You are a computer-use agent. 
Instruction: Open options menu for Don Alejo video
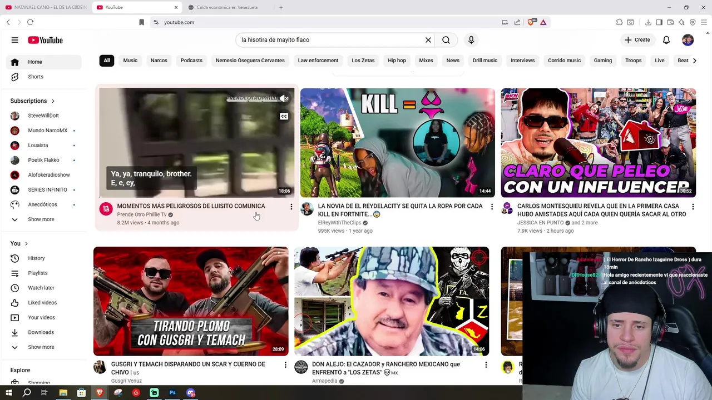tap(486, 365)
